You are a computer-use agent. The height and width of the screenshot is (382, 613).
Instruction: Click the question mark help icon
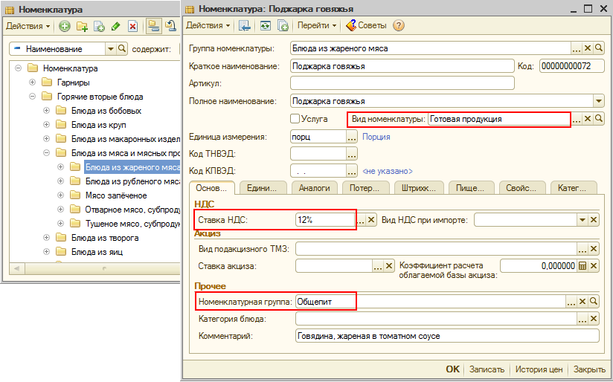[399, 25]
